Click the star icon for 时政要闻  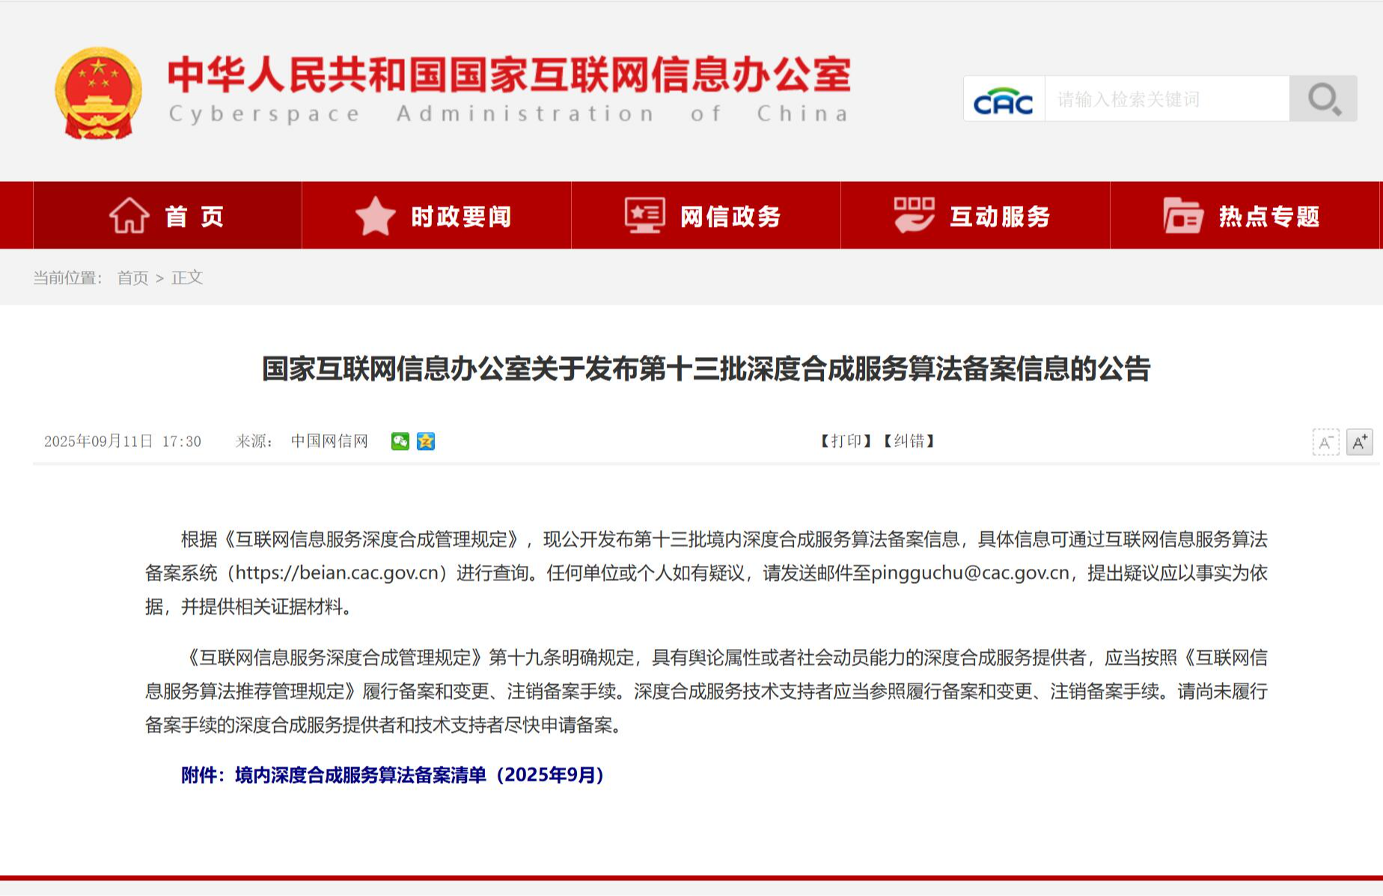click(375, 216)
